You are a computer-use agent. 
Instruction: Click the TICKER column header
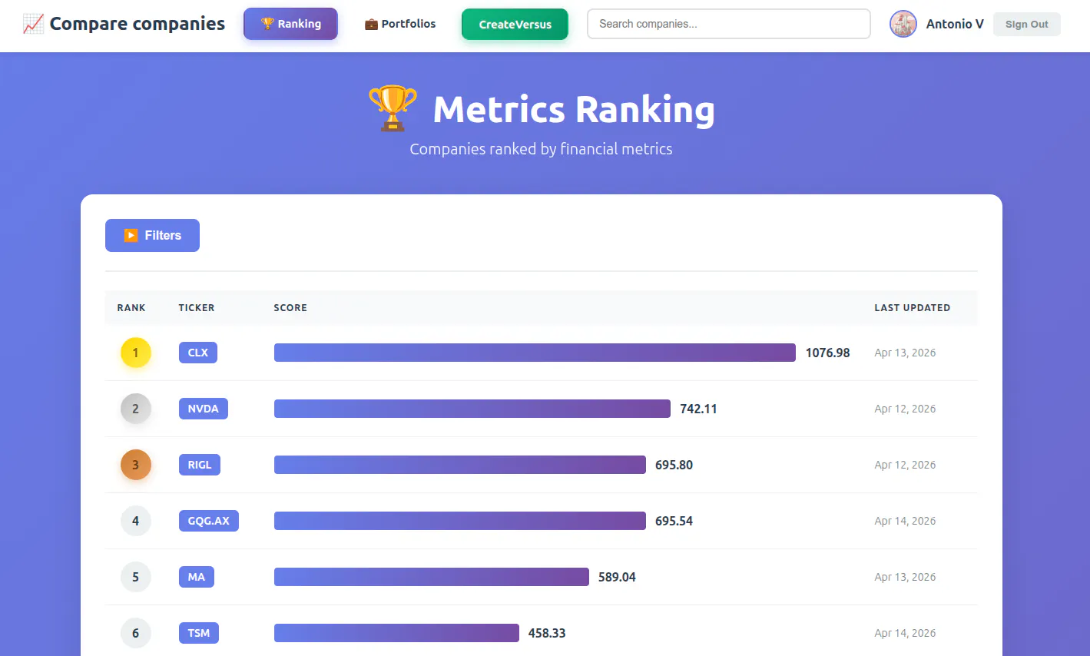click(x=197, y=307)
